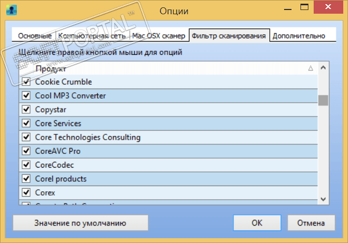Click the sort direction triangle in header

pyautogui.click(x=311, y=68)
